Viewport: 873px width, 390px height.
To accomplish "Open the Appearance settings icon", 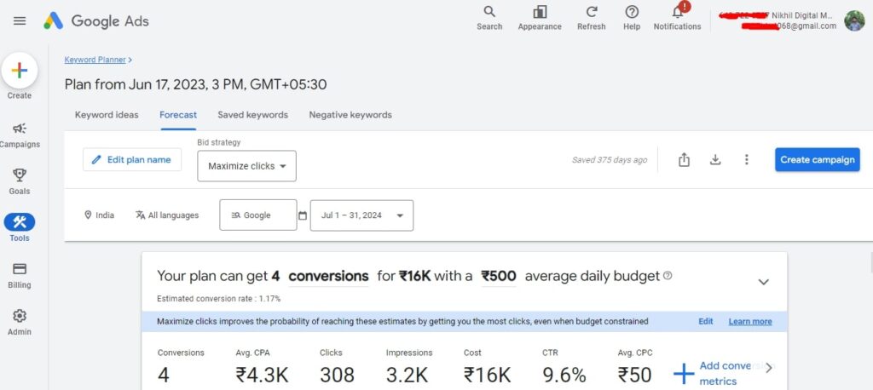I will tap(540, 18).
